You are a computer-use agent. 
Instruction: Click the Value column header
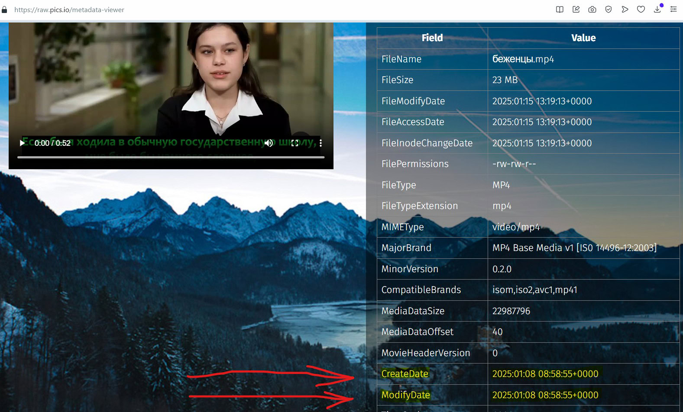point(583,38)
